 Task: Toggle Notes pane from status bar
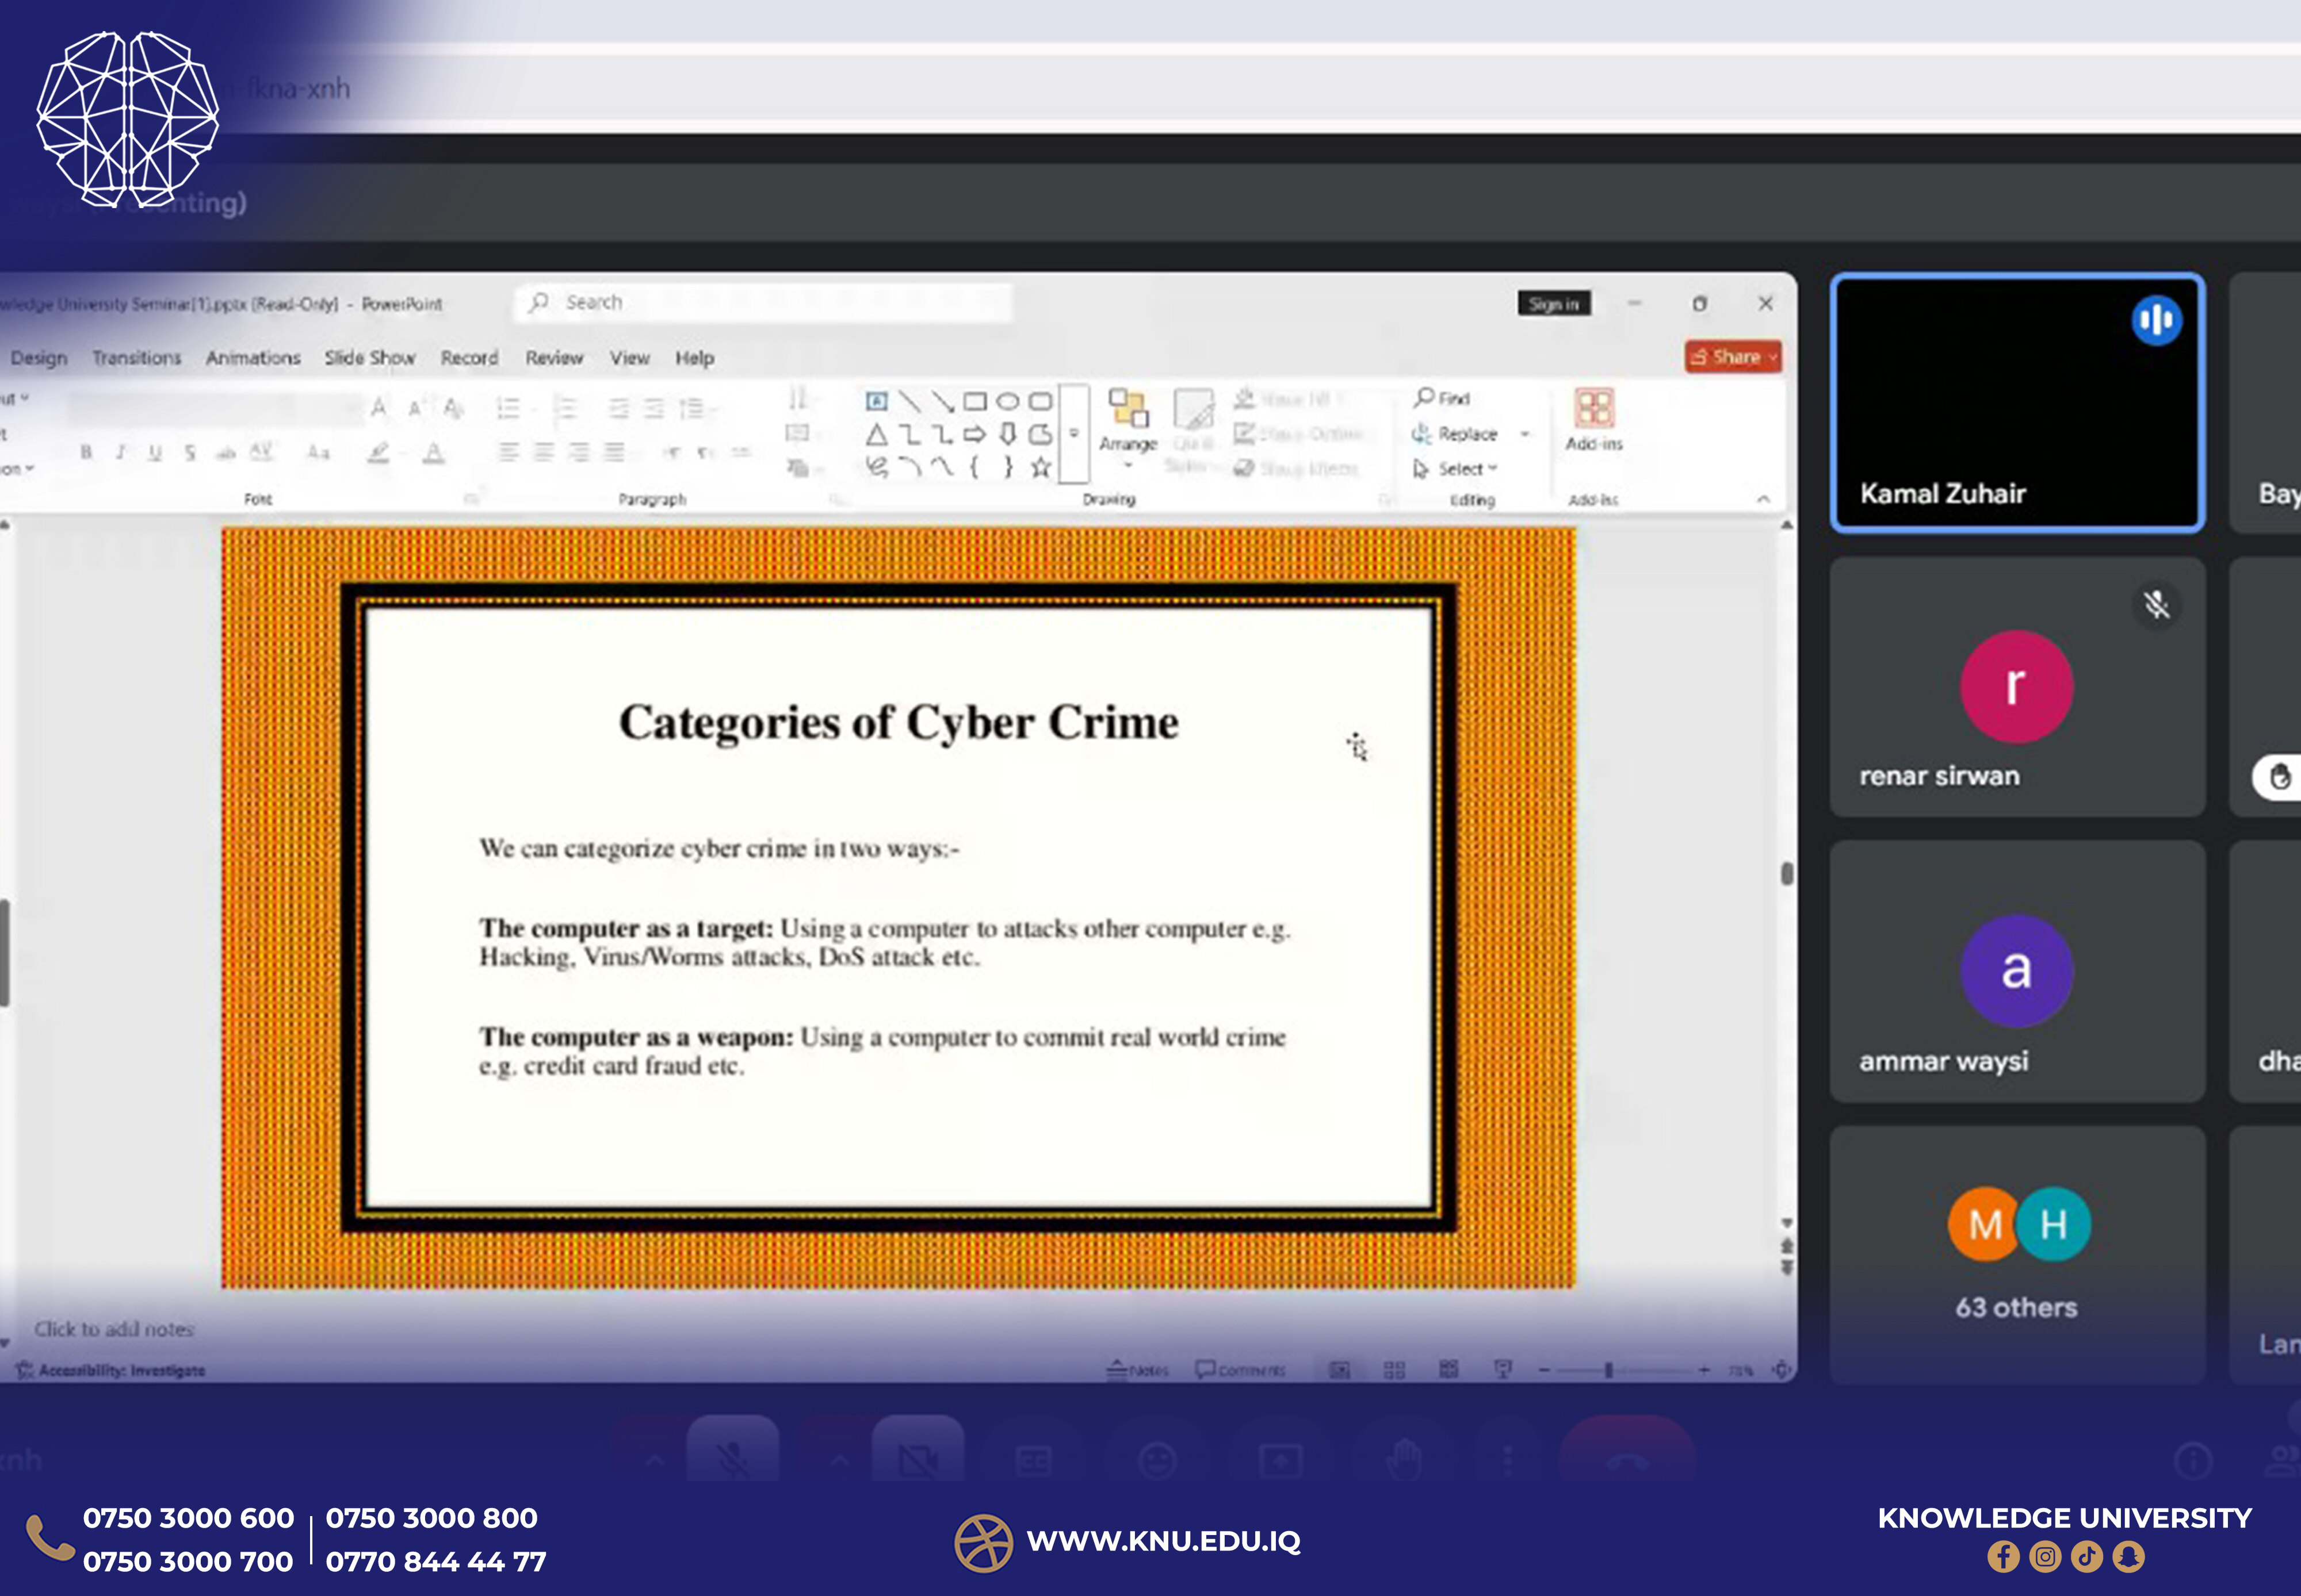[x=1138, y=1370]
